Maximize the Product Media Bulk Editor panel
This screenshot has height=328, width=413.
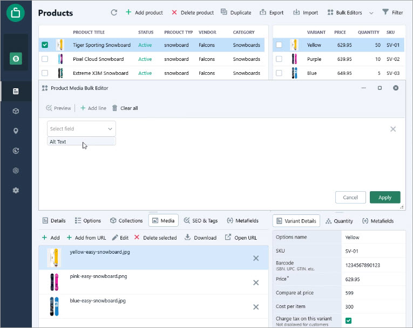pyautogui.click(x=380, y=88)
